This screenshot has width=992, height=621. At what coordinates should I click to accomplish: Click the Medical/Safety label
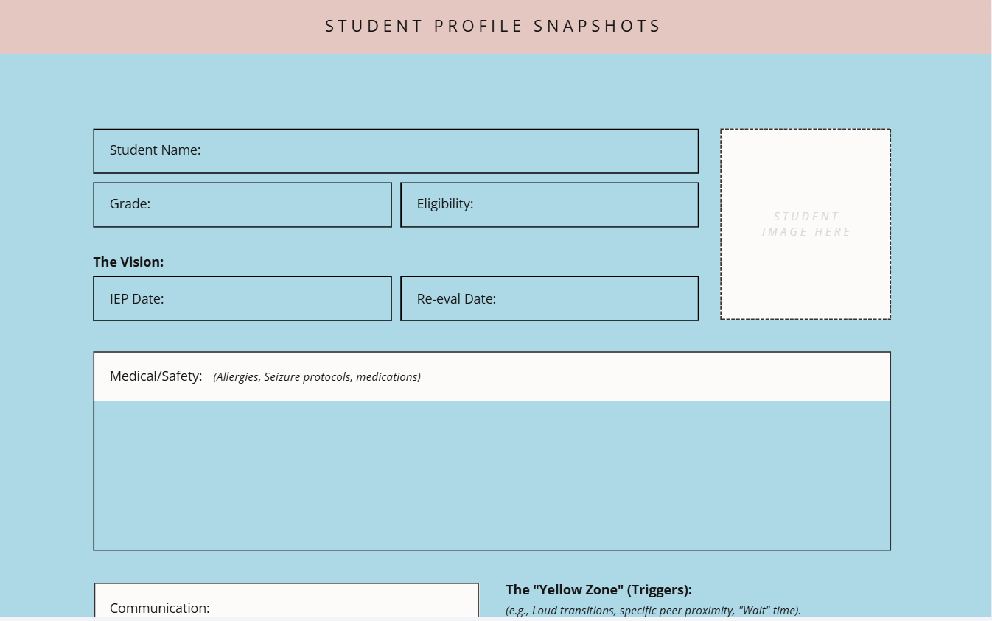click(x=156, y=376)
